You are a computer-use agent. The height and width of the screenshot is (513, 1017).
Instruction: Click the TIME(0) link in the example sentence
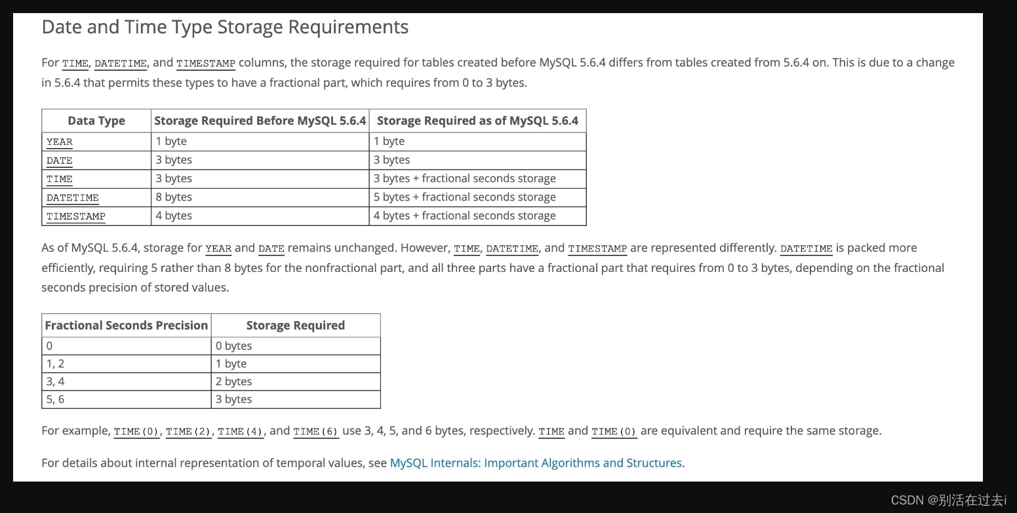(136, 432)
